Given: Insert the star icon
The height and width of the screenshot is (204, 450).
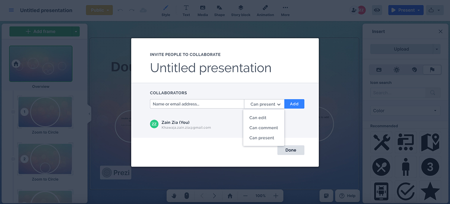Looking at the screenshot, I should coord(430,192).
